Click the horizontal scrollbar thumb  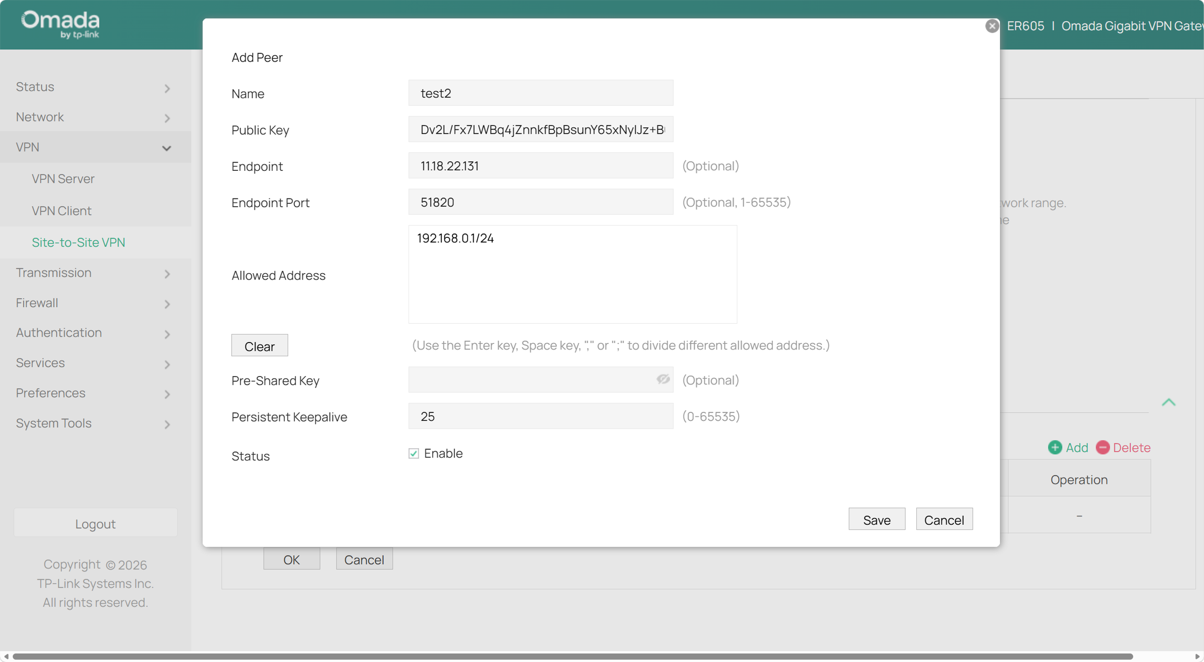click(573, 657)
